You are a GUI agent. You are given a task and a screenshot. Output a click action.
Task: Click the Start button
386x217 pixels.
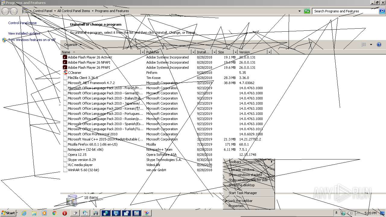coord(8,213)
